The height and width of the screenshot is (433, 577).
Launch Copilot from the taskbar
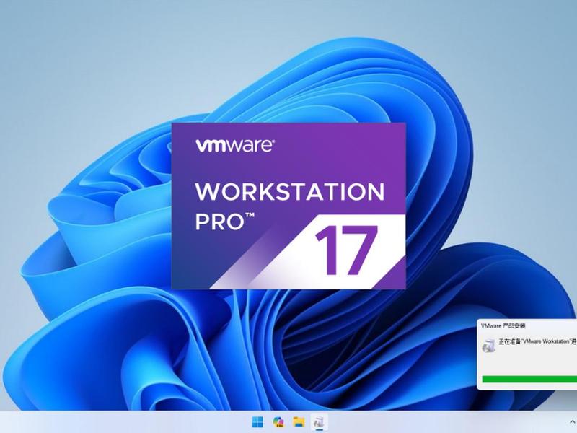tap(278, 422)
